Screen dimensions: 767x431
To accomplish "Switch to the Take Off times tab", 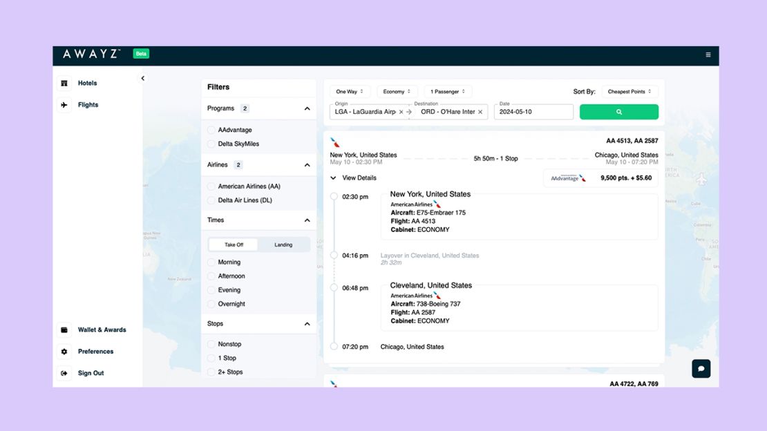I will tap(234, 245).
